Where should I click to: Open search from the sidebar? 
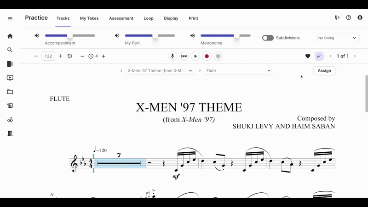[x=10, y=50]
